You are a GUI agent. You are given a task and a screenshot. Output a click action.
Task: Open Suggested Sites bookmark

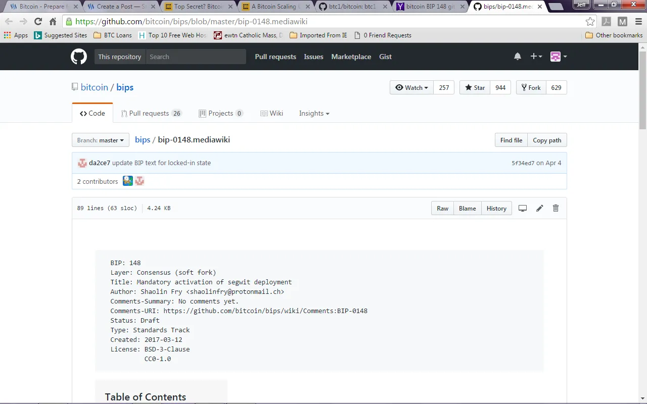click(x=61, y=35)
